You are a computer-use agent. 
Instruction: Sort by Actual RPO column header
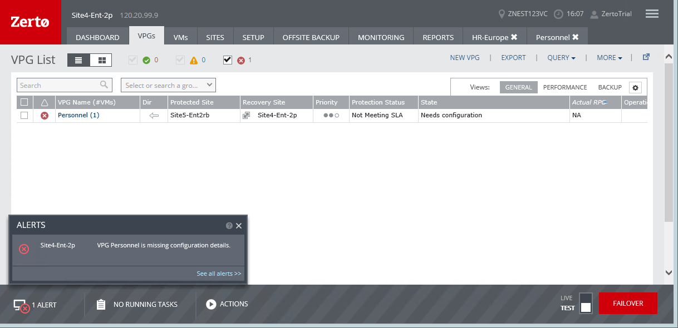[x=595, y=102]
